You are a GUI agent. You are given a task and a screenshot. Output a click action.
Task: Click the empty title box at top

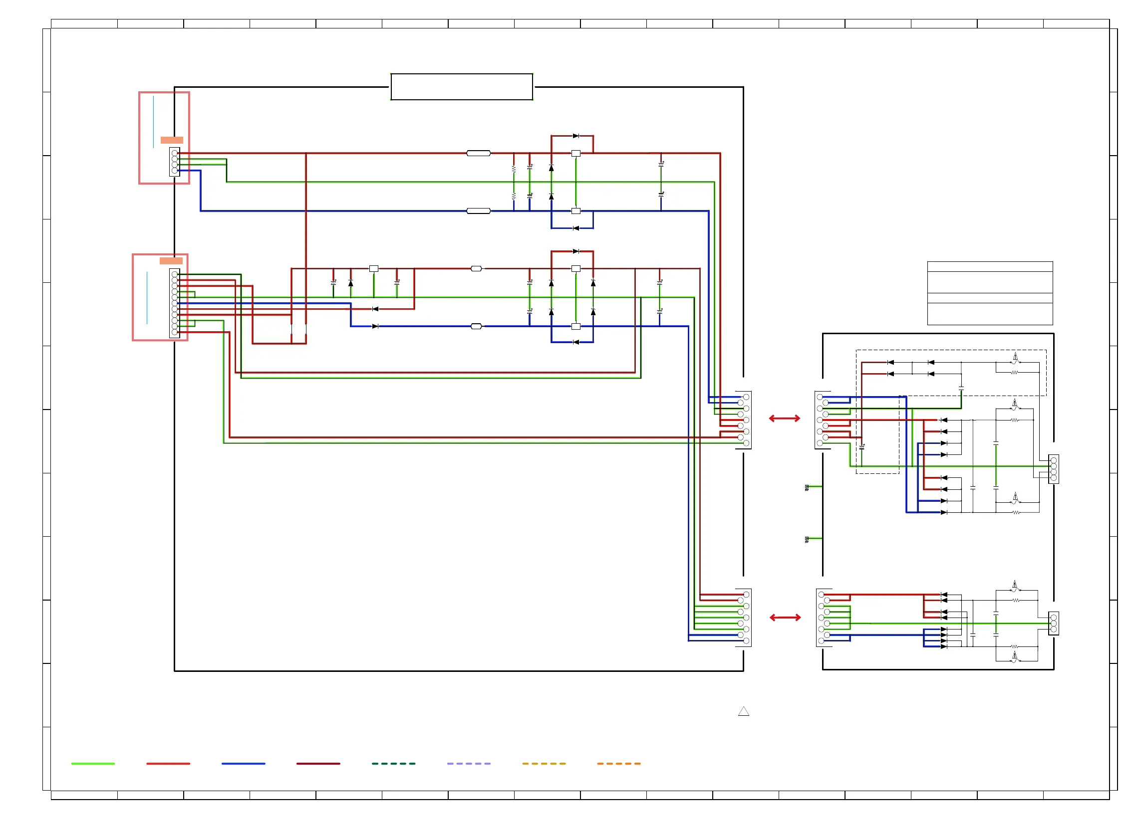point(462,87)
